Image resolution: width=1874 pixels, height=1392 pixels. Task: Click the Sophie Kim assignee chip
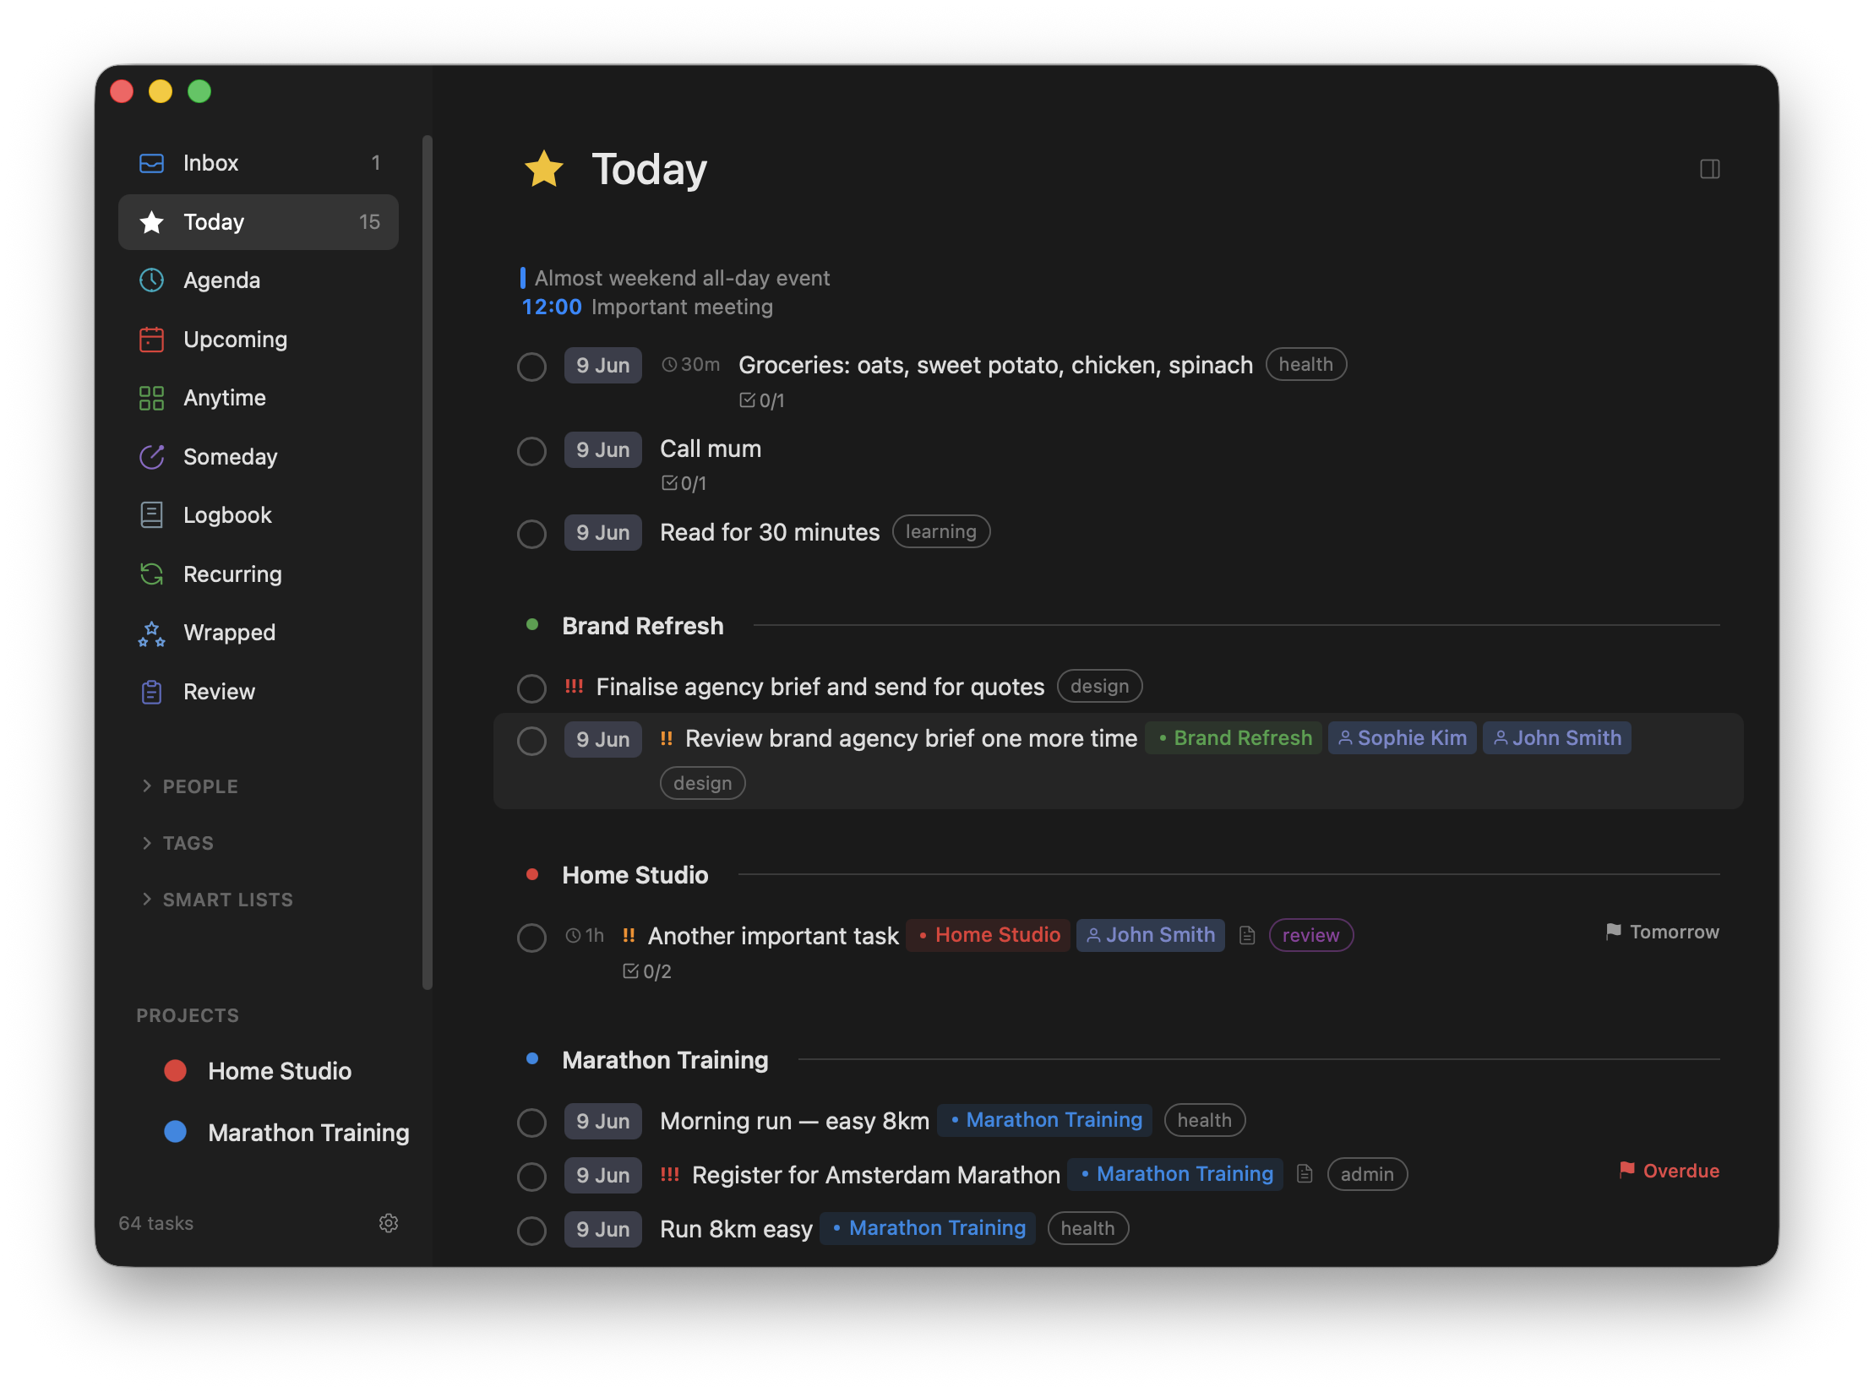tap(1403, 738)
